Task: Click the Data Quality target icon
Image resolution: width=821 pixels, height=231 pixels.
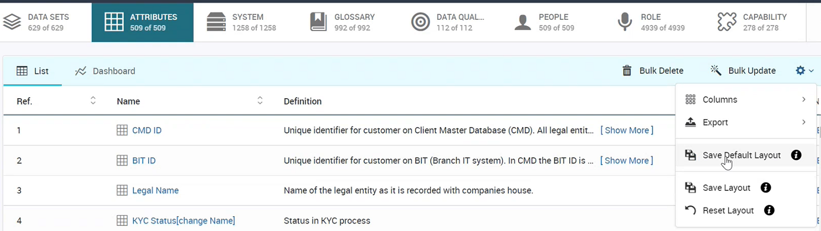Action: pyautogui.click(x=420, y=22)
